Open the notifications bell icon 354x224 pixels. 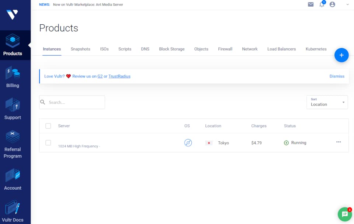click(x=322, y=4)
